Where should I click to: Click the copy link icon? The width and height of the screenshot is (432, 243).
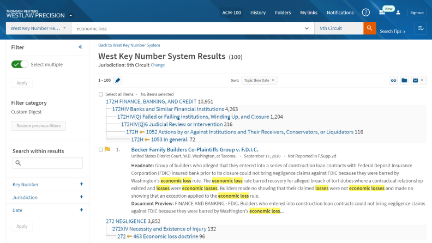(393, 80)
